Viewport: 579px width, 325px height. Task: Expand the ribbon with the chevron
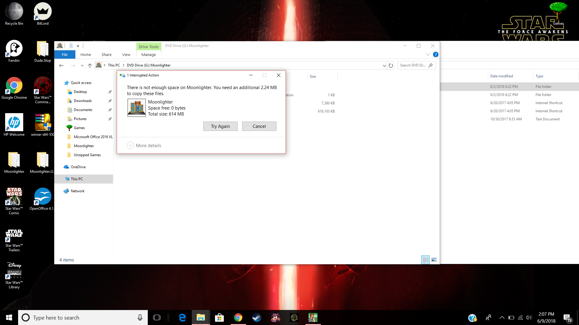pyautogui.click(x=428, y=54)
